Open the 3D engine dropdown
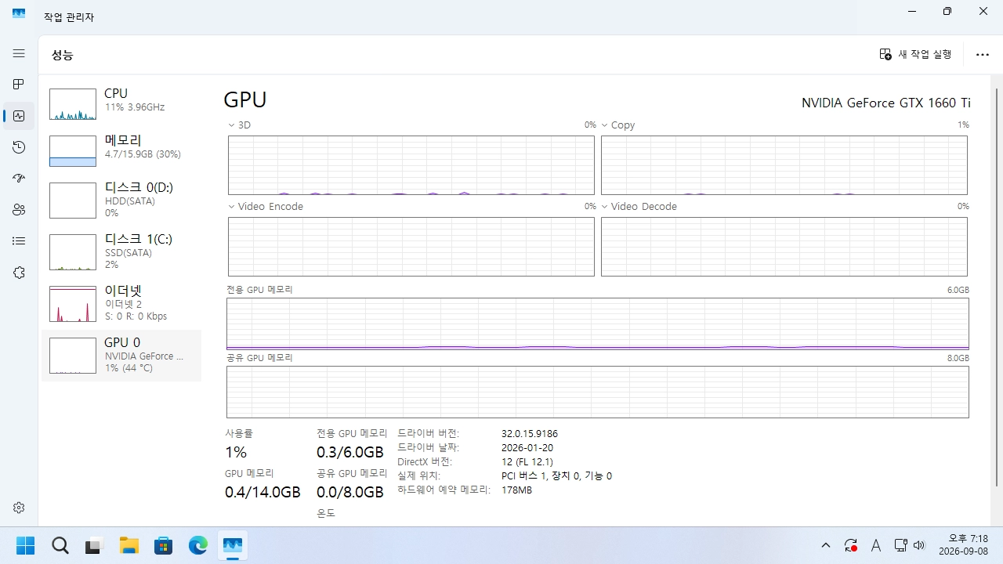Viewport: 1003px width, 564px height. point(239,125)
